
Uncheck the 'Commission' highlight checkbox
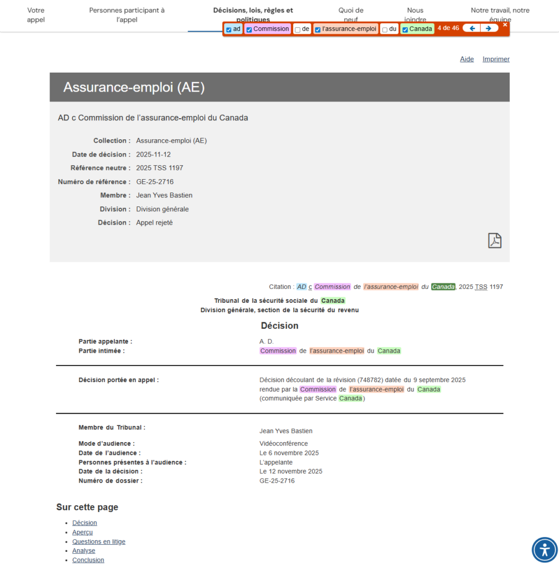click(x=249, y=30)
